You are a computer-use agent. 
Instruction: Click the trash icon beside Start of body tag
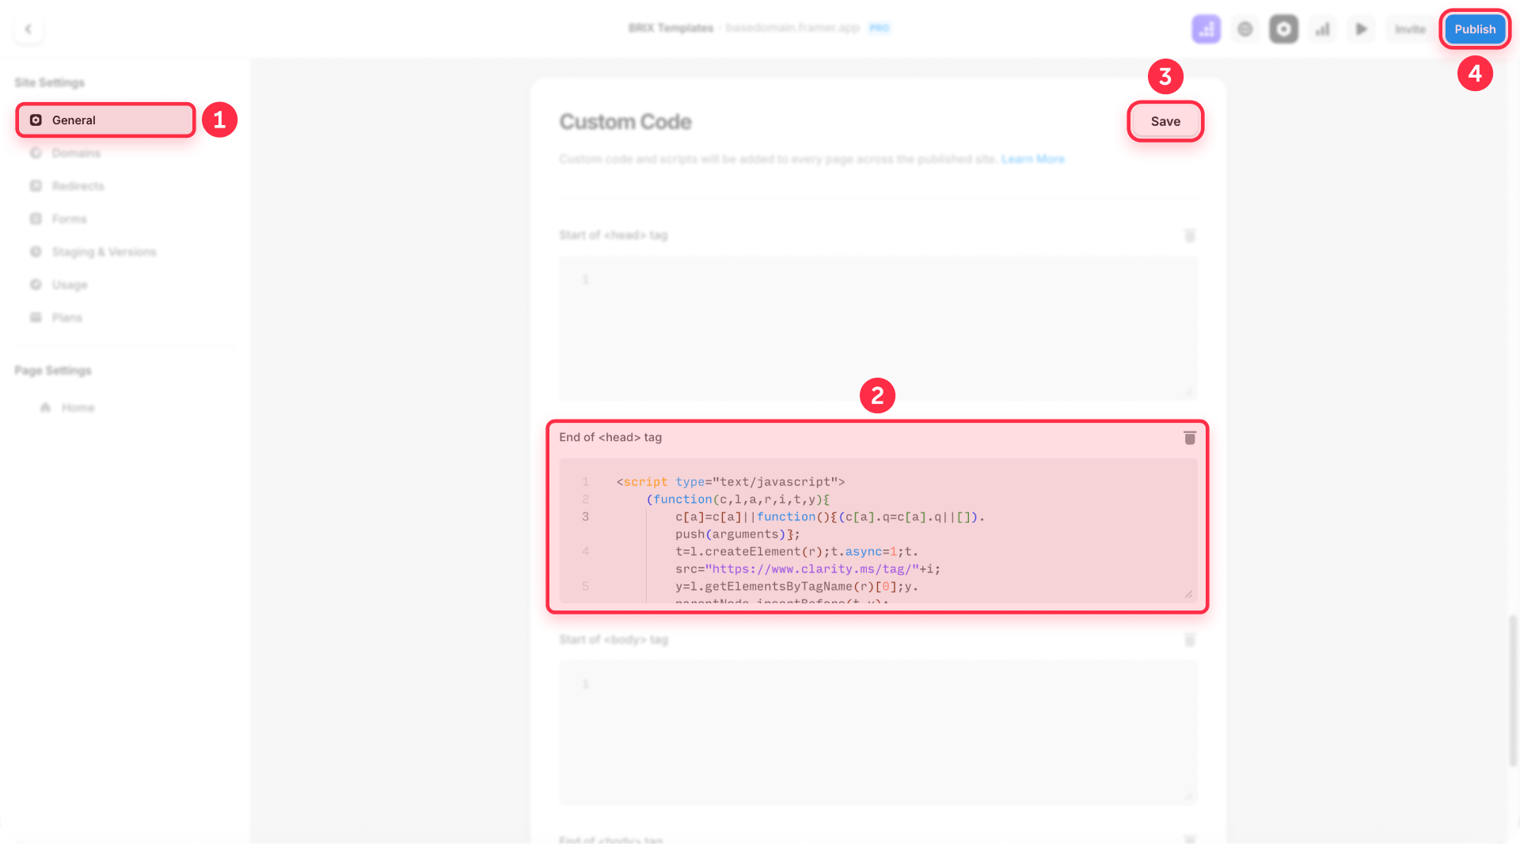pyautogui.click(x=1189, y=640)
